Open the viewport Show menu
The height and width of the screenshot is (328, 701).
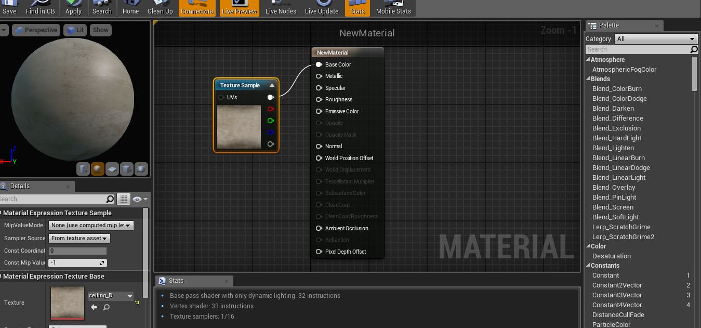[101, 30]
